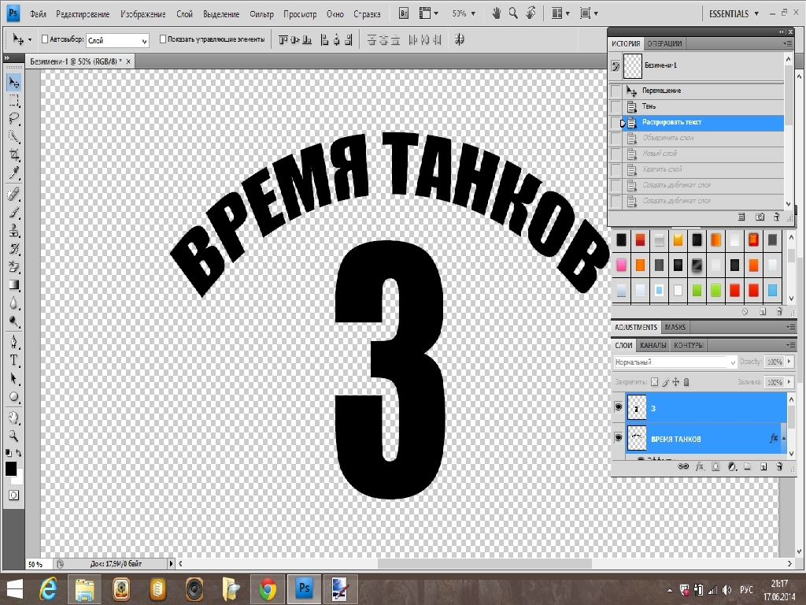Open Chrome from the Windows taskbar
Viewport: 806px width, 605px height.
coord(268,589)
